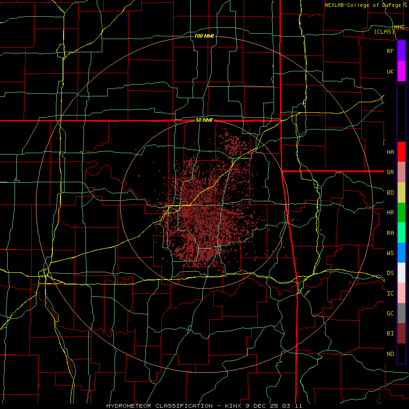This screenshot has width=409, height=409.
Task: Click the IC legend label
Action: pos(390,294)
